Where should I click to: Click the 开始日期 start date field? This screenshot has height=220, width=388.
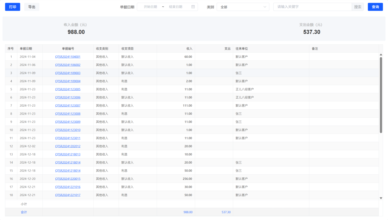coord(150,7)
